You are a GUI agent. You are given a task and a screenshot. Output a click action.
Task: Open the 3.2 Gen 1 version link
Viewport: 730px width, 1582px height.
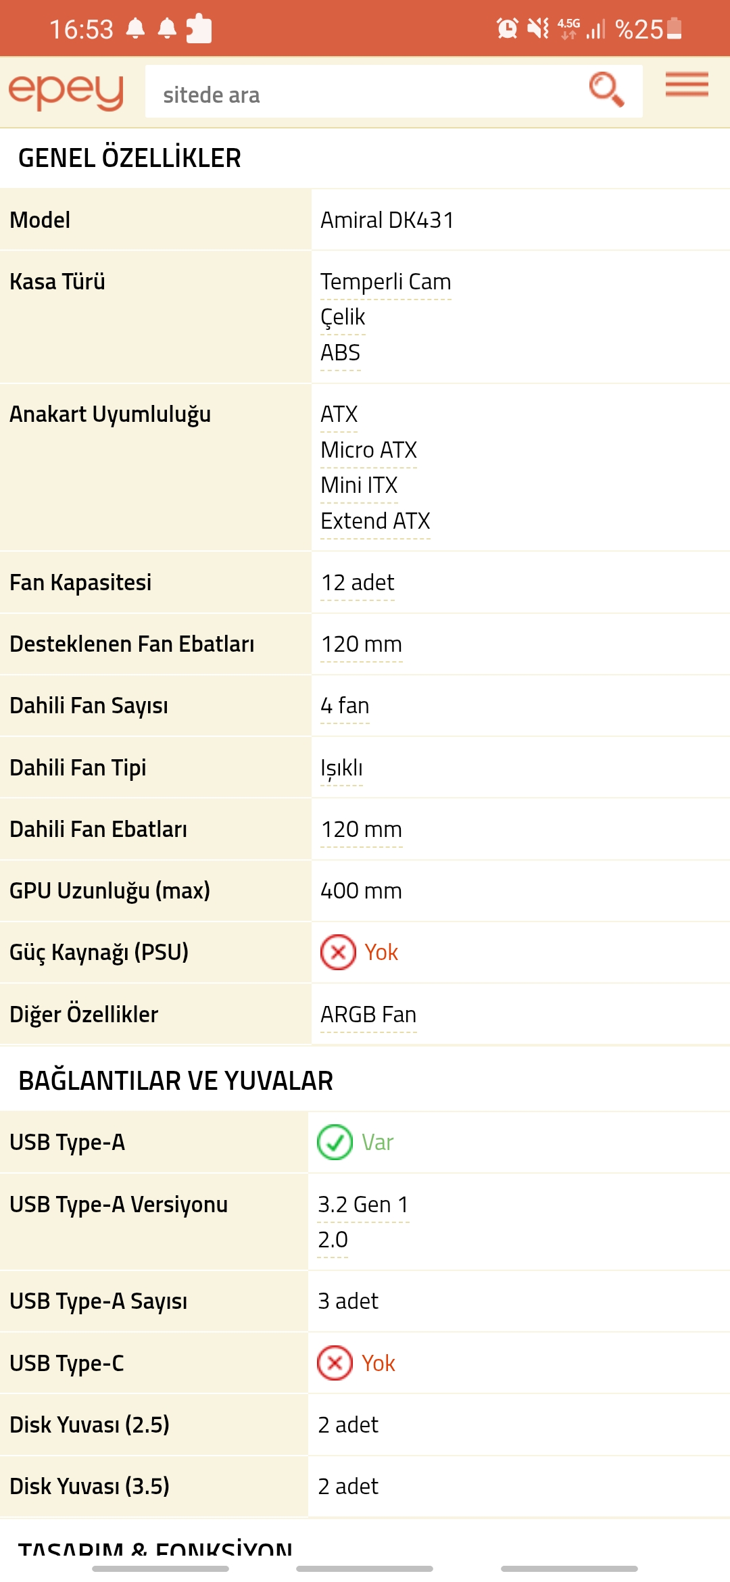pyautogui.click(x=363, y=1205)
